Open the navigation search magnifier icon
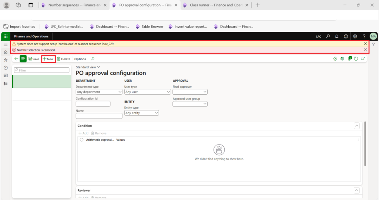The width and height of the screenshot is (379, 200). coord(328,36)
